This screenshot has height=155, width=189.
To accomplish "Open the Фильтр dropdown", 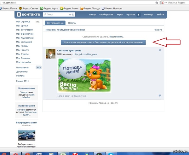I will tap(158, 30).
